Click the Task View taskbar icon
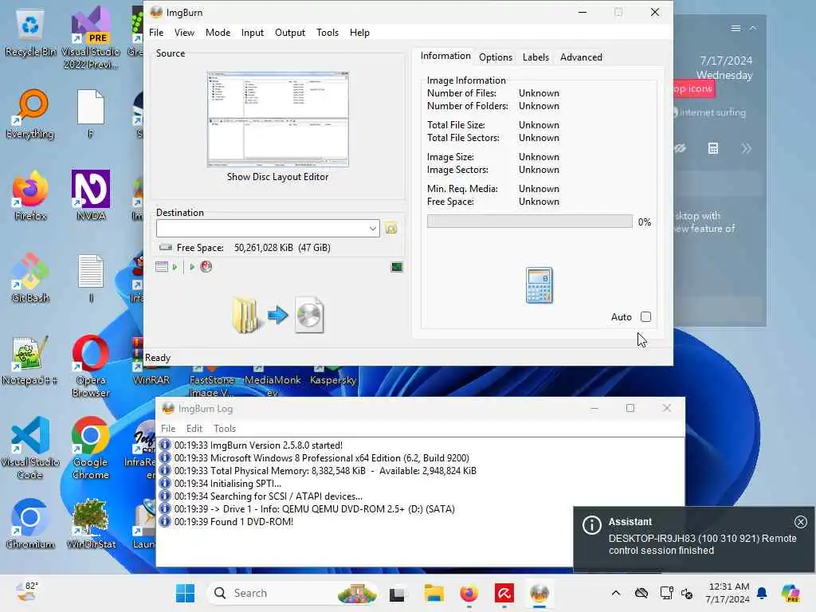 pyautogui.click(x=397, y=594)
